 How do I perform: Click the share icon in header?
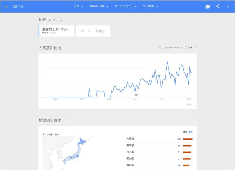(218, 7)
